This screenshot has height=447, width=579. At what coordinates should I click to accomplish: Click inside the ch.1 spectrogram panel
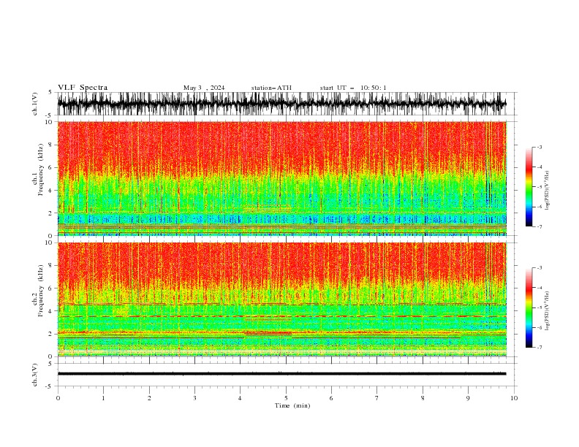click(x=282, y=178)
